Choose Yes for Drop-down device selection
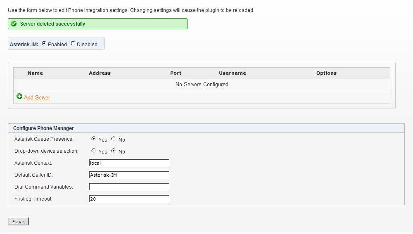This screenshot has width=413, height=234. pos(94,151)
